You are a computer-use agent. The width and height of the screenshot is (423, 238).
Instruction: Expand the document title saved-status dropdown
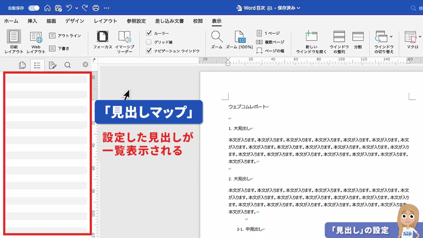point(299,8)
